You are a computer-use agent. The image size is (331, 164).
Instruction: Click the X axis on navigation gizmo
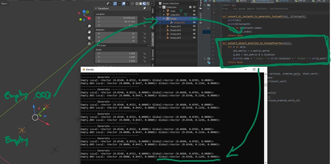click(89, 18)
